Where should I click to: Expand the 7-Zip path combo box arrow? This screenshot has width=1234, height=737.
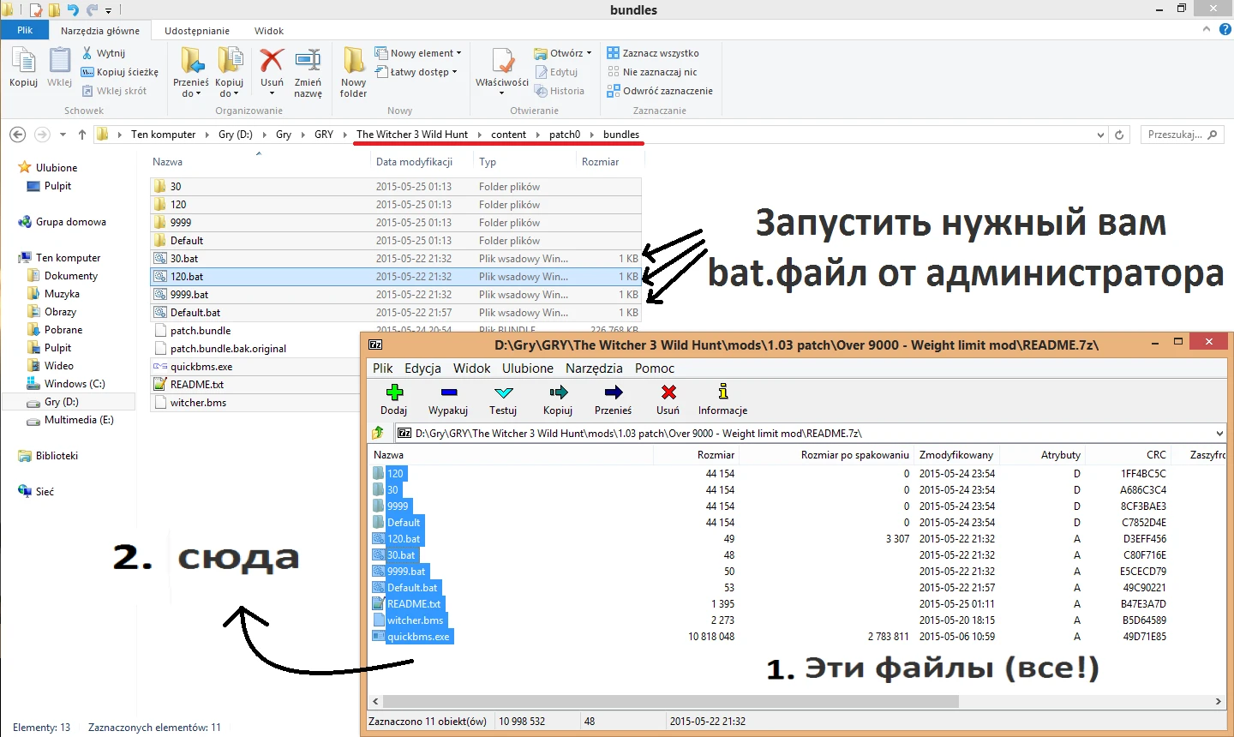coord(1220,433)
